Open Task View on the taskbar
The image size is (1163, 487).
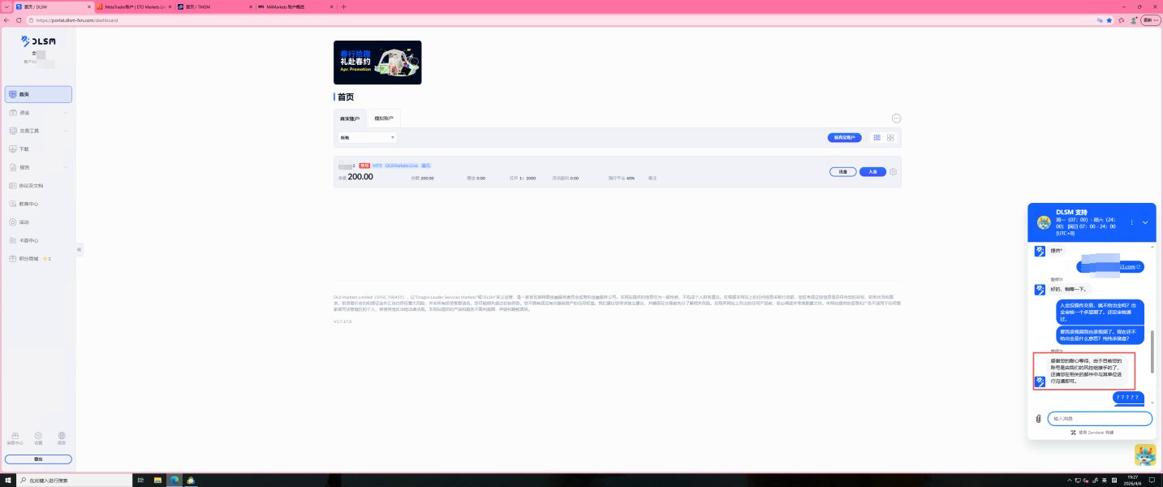point(140,480)
